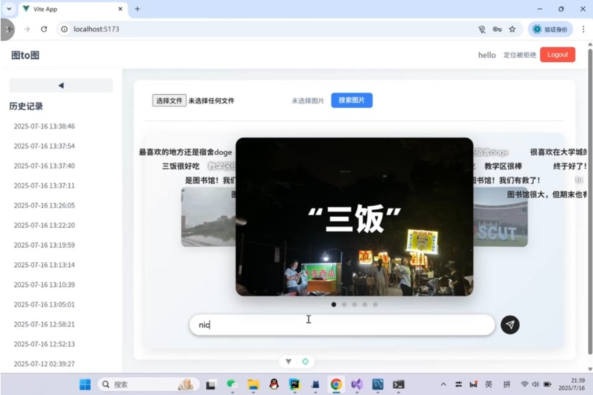Open the terminal icon in the taskbar
The image size is (593, 395).
(398, 385)
